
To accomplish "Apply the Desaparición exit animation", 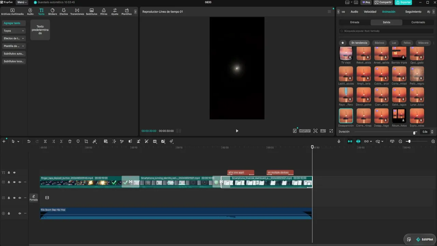I will click(x=346, y=116).
